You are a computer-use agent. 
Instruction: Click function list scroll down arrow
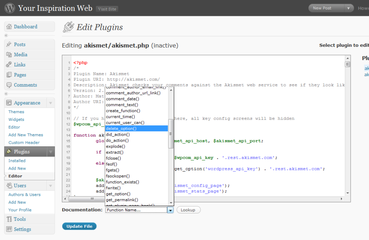pos(171,203)
